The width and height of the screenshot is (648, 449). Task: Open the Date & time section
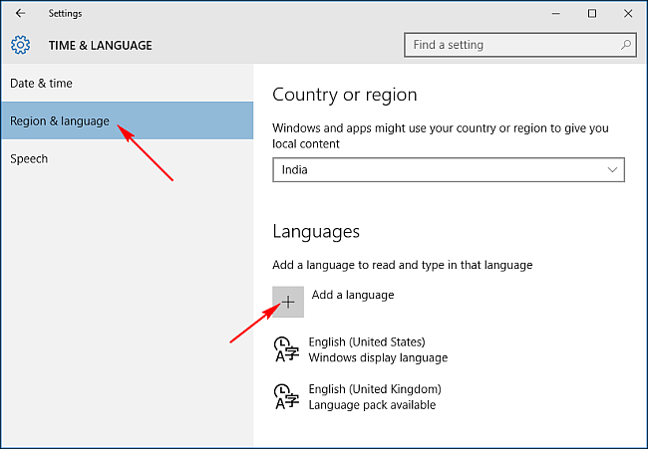[42, 83]
